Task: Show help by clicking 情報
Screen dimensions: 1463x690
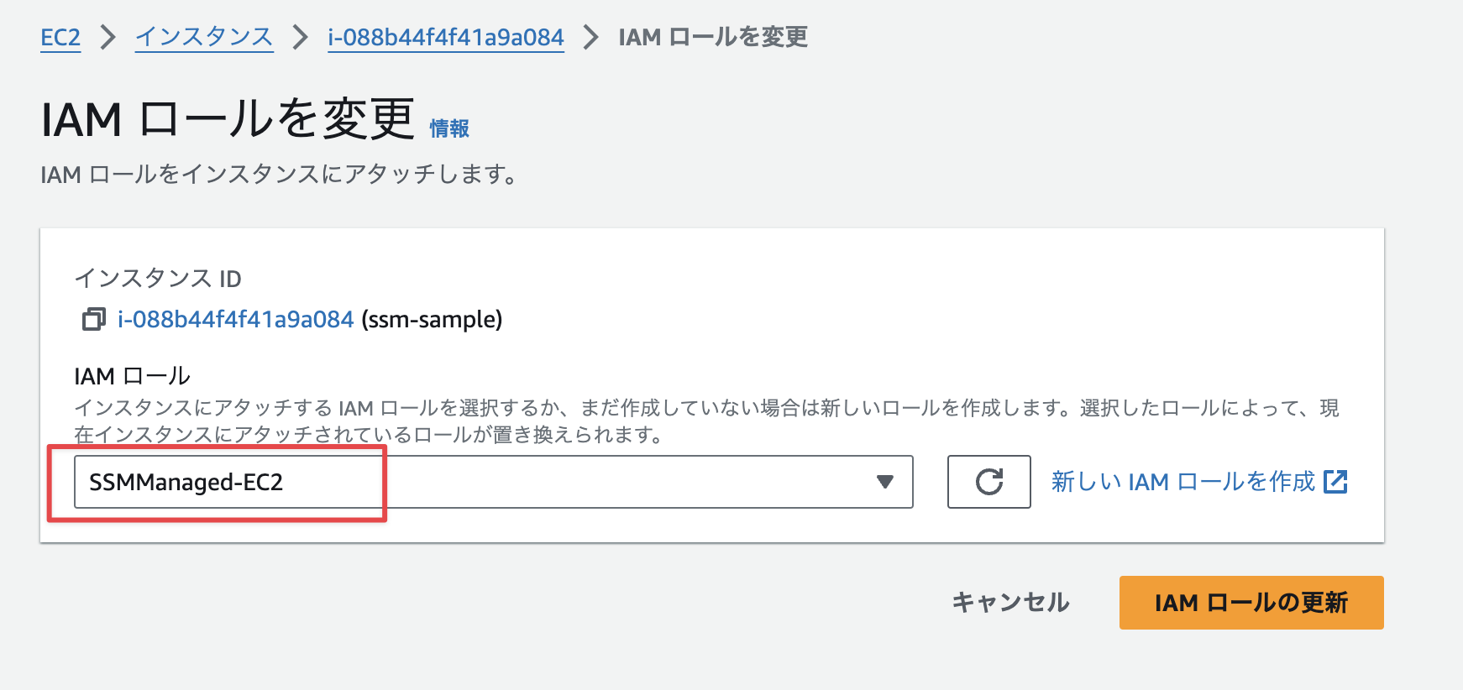Action: pyautogui.click(x=448, y=128)
